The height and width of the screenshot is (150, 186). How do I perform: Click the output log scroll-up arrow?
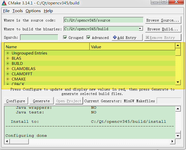[x=178, y=109]
